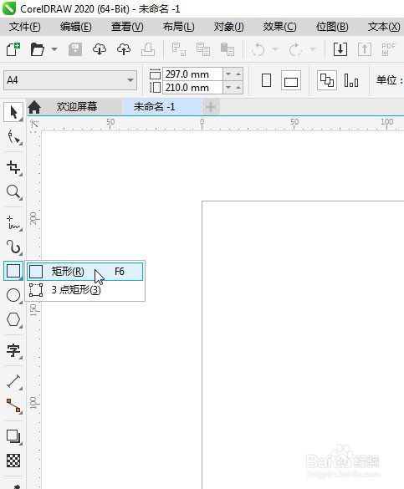Click the Undo arrow

pyautogui.click(x=258, y=49)
